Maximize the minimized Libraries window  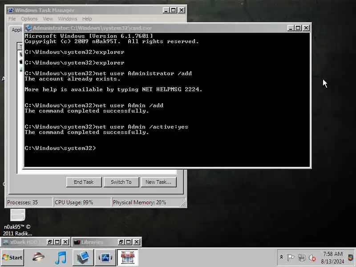(x=129, y=242)
